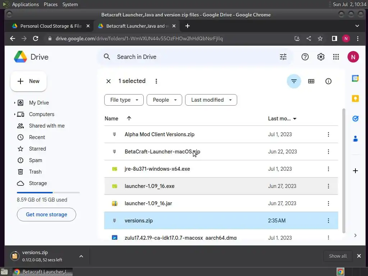368x276 pixels.
Task: Get add-ons plus icon
Action: coord(355,171)
